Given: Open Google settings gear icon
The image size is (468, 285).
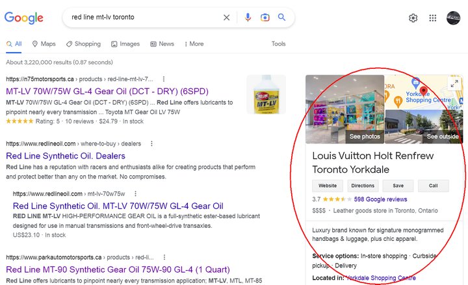Looking at the screenshot, I should click(x=413, y=18).
